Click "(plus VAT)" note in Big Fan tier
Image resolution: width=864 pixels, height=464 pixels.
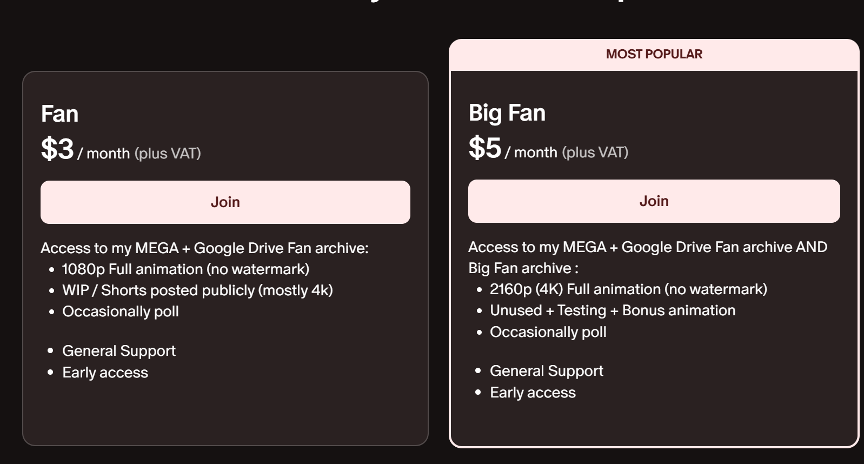(x=595, y=153)
